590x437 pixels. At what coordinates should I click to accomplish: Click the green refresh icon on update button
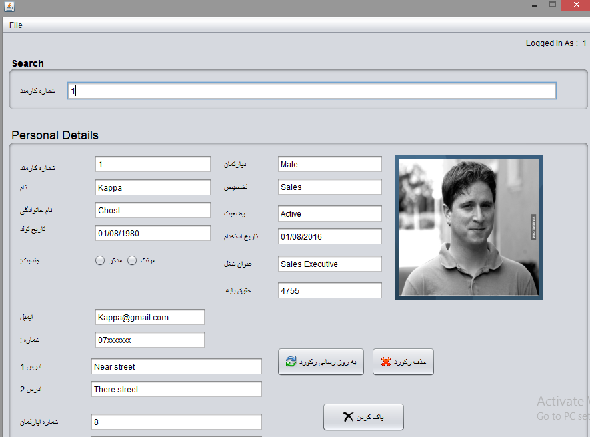[291, 362]
